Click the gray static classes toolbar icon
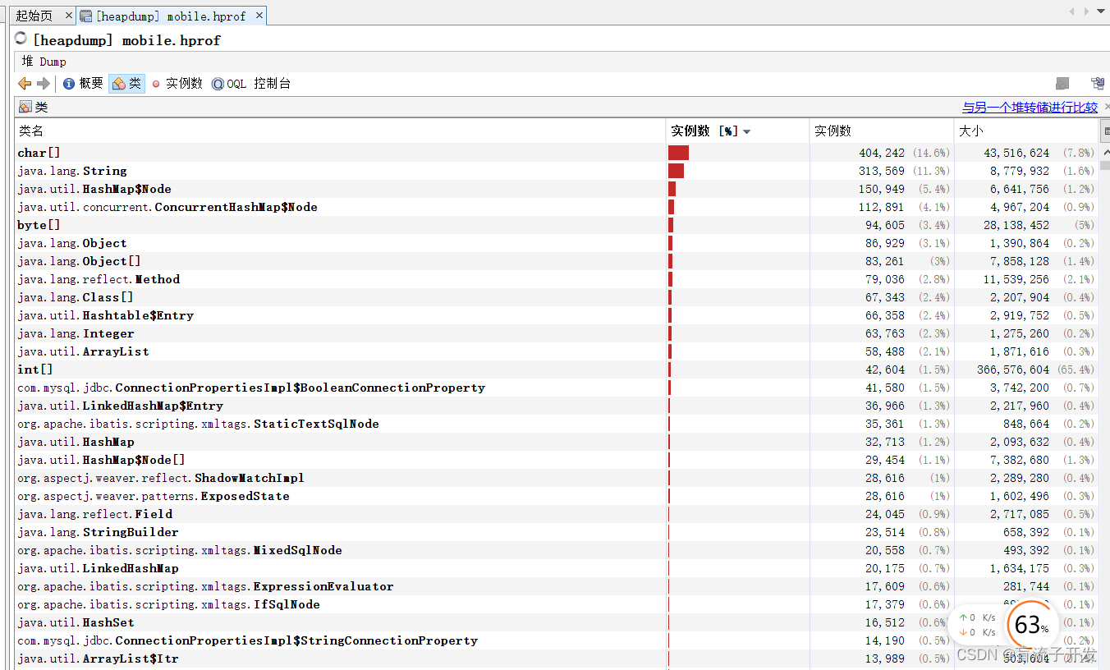This screenshot has height=670, width=1110. [x=1062, y=84]
